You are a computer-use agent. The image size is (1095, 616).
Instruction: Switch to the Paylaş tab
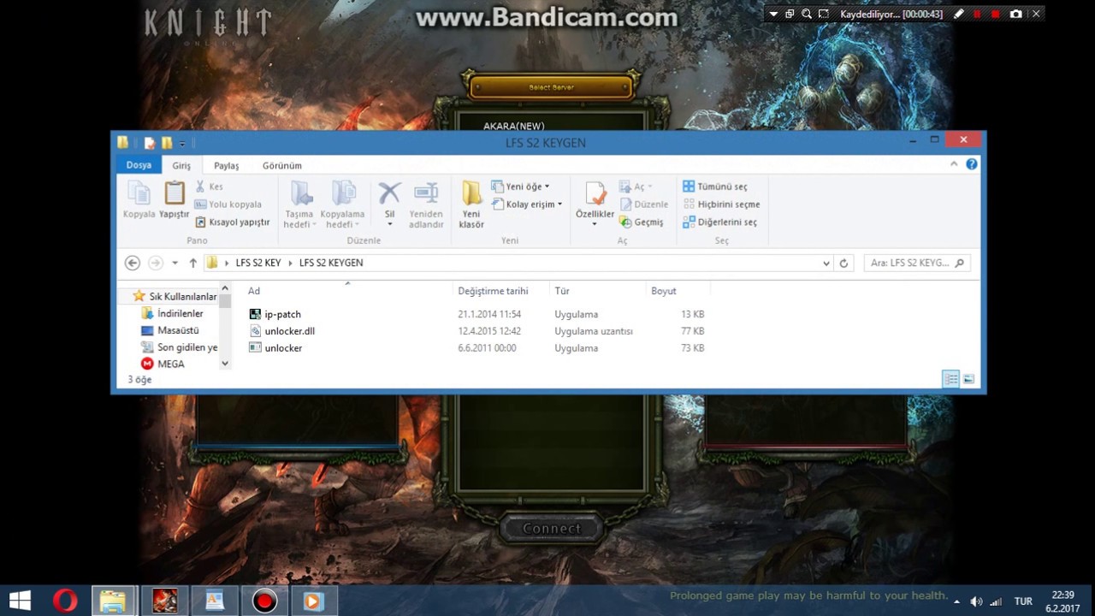[227, 165]
